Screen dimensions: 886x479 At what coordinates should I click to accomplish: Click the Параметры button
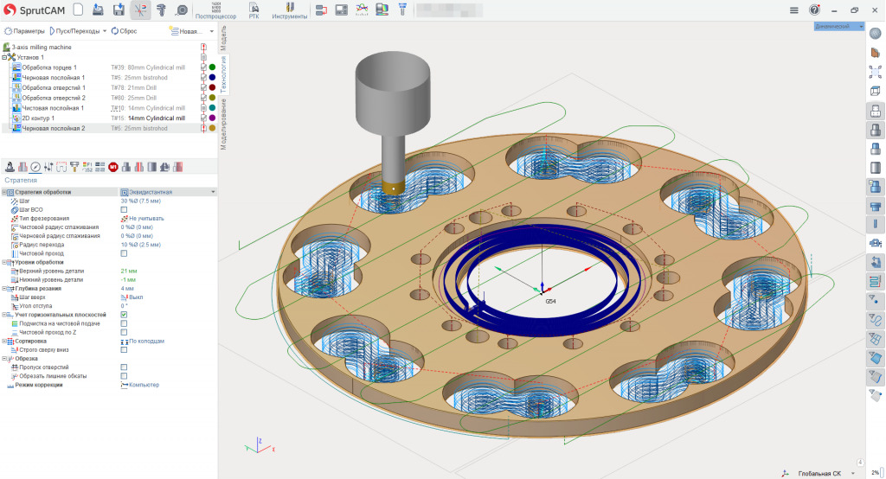[25, 30]
